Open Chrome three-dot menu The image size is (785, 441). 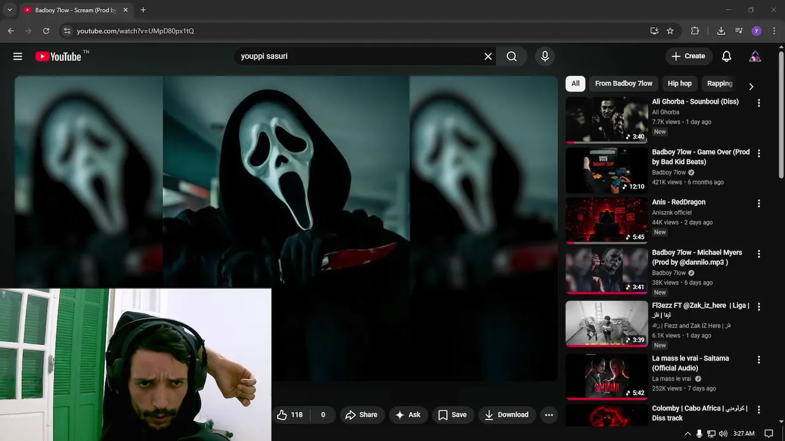773,31
